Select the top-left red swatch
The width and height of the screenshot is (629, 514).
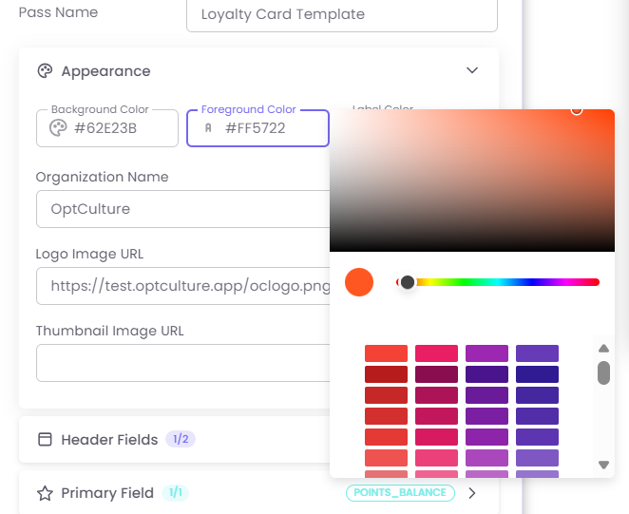(x=386, y=353)
